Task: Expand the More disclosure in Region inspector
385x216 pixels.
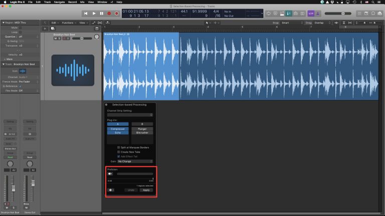Action: click(x=5, y=59)
